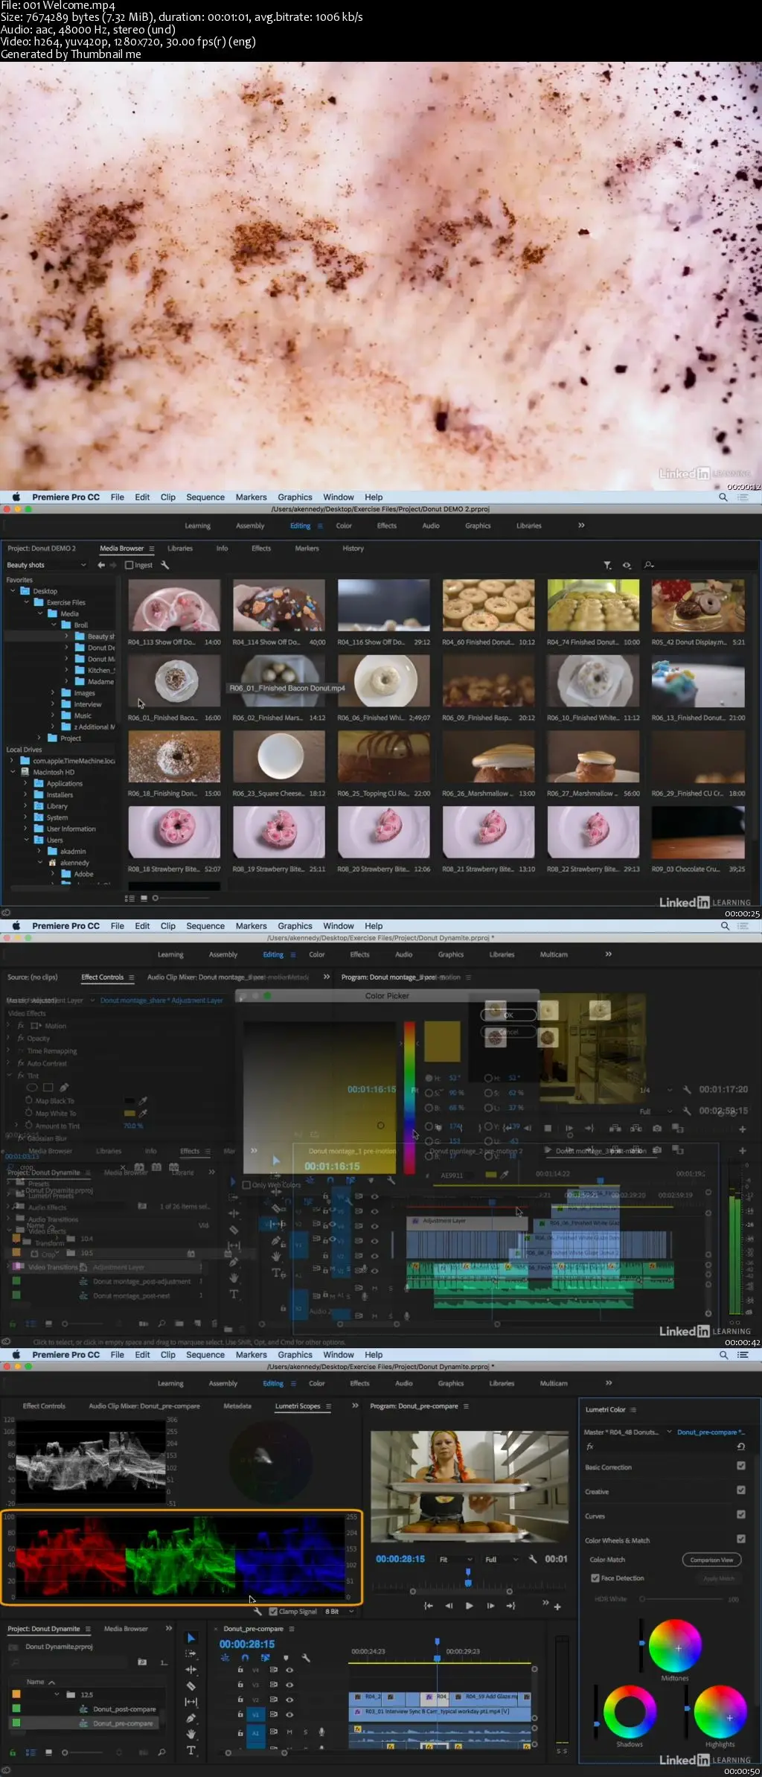Switch to Metadata tab in Lumetri Scopes frame

click(x=237, y=1406)
